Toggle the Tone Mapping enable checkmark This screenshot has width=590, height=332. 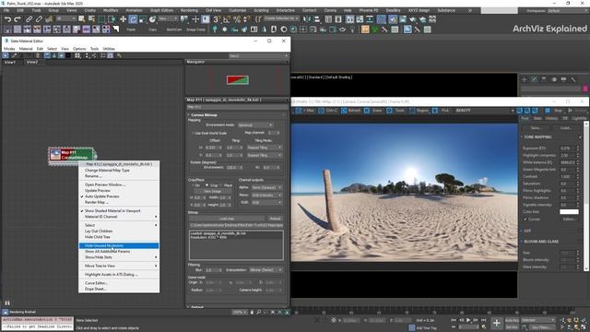[580, 137]
